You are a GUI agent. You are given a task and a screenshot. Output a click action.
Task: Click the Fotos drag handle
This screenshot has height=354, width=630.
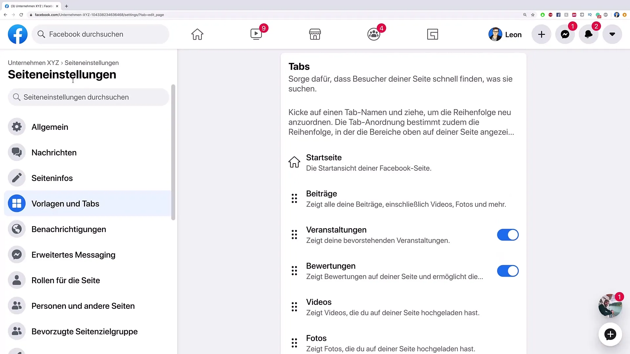click(294, 343)
